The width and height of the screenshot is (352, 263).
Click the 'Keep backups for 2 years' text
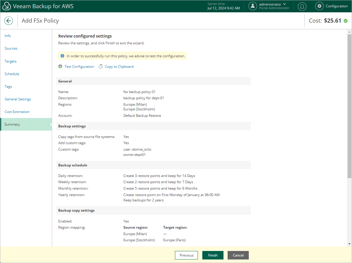144,200
